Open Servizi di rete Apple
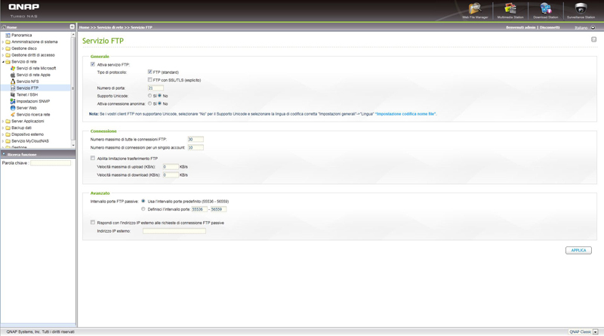This screenshot has width=604, height=336. click(x=33, y=75)
